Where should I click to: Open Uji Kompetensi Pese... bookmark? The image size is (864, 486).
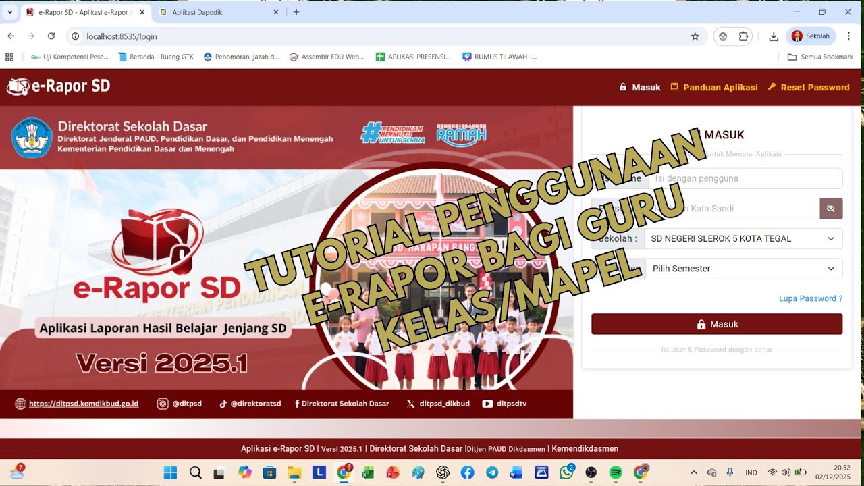click(x=70, y=57)
